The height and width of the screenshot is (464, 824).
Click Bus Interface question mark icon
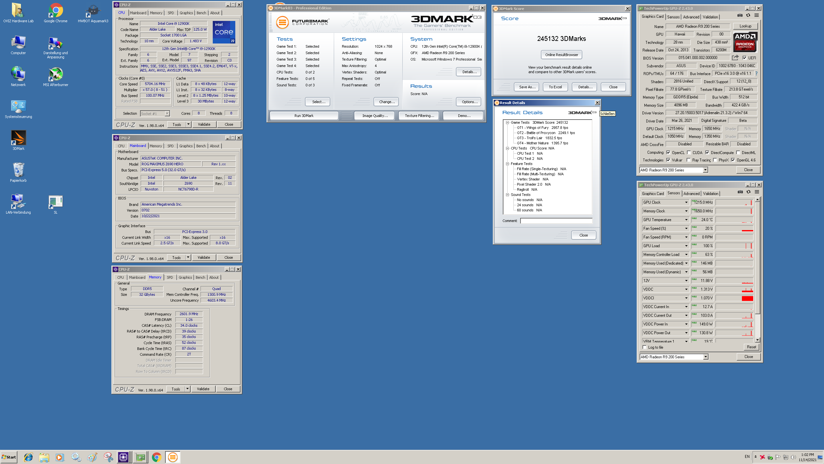(756, 73)
